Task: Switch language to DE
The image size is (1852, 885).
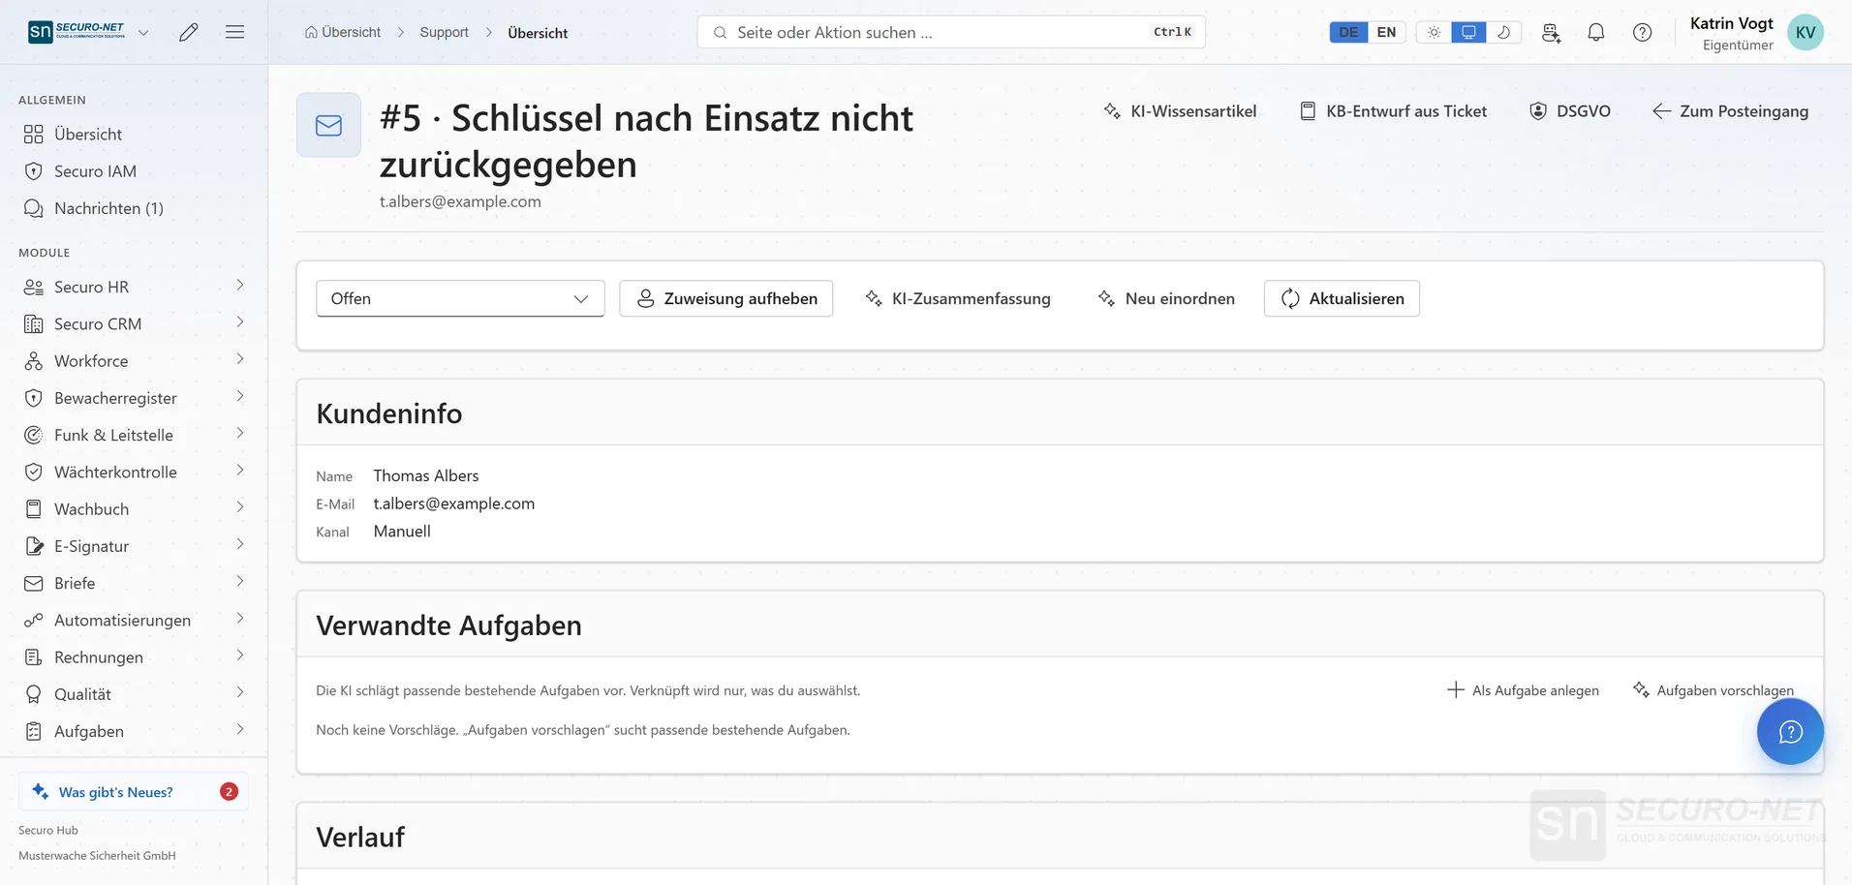Action: click(1348, 32)
